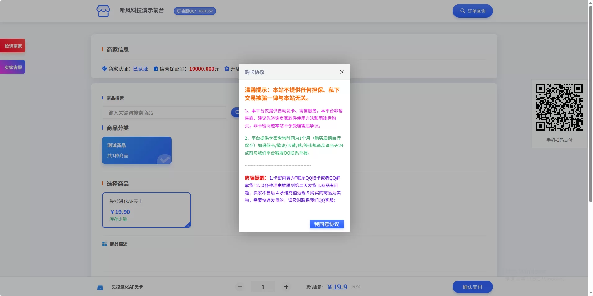Viewport: 593px width, 296px height.
Task: Click the 已认证 verified status text
Action: pos(140,69)
